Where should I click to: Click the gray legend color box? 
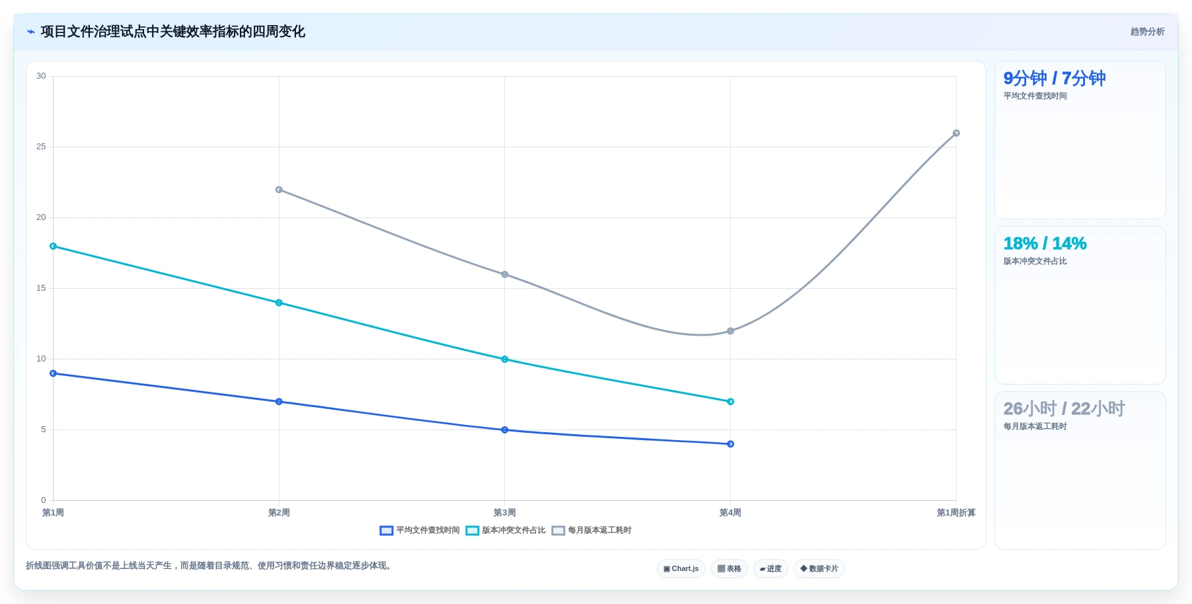(558, 531)
